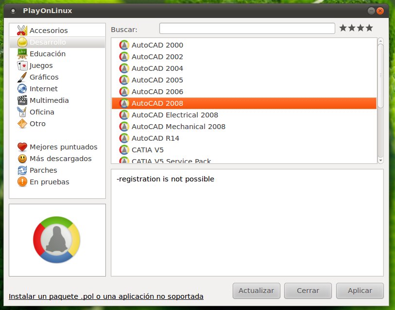Show the Internet category
Screen dimensions: 395x310
[x=57, y=89]
